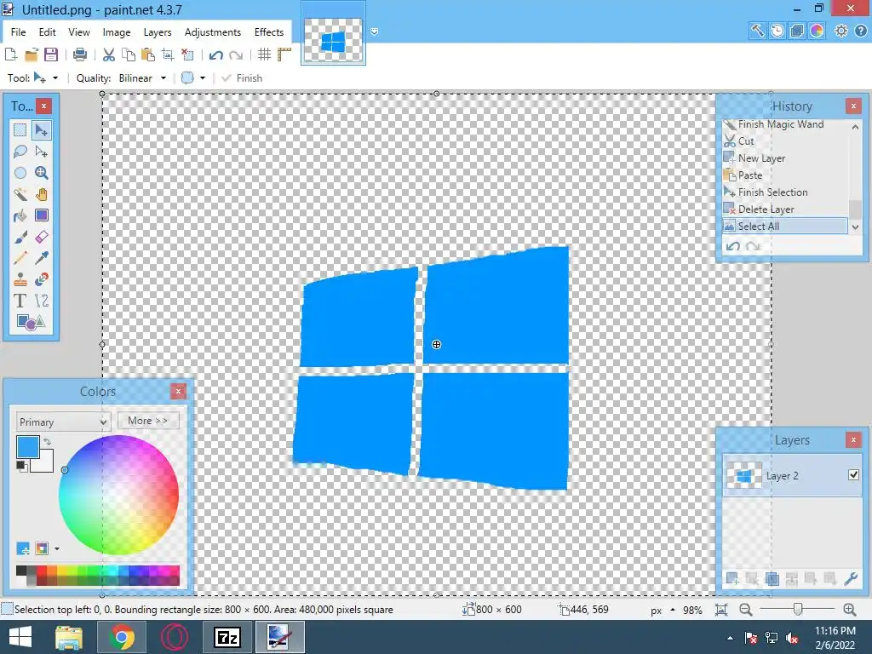Click the Open file folder icon
This screenshot has width=872, height=654.
[x=32, y=54]
